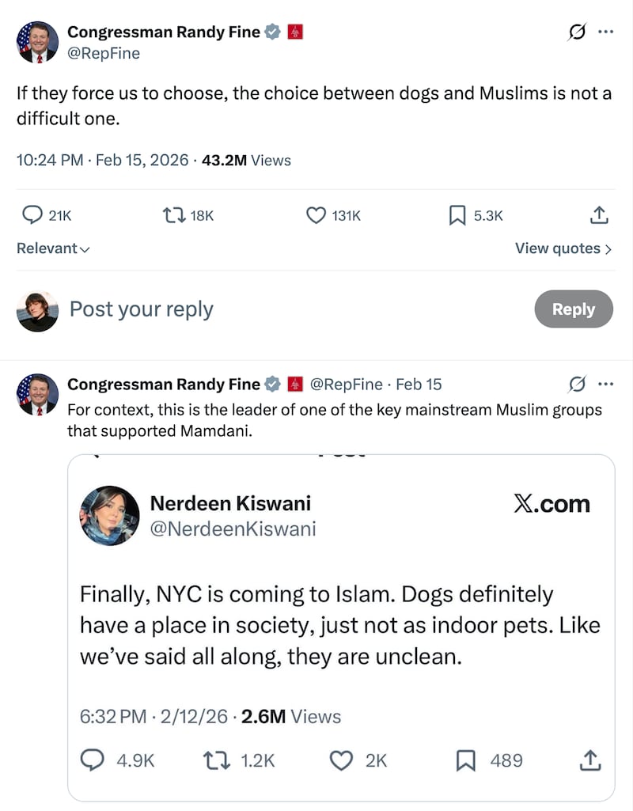
Task: Open the @NerdeenKiswani profile link
Action: click(x=234, y=529)
